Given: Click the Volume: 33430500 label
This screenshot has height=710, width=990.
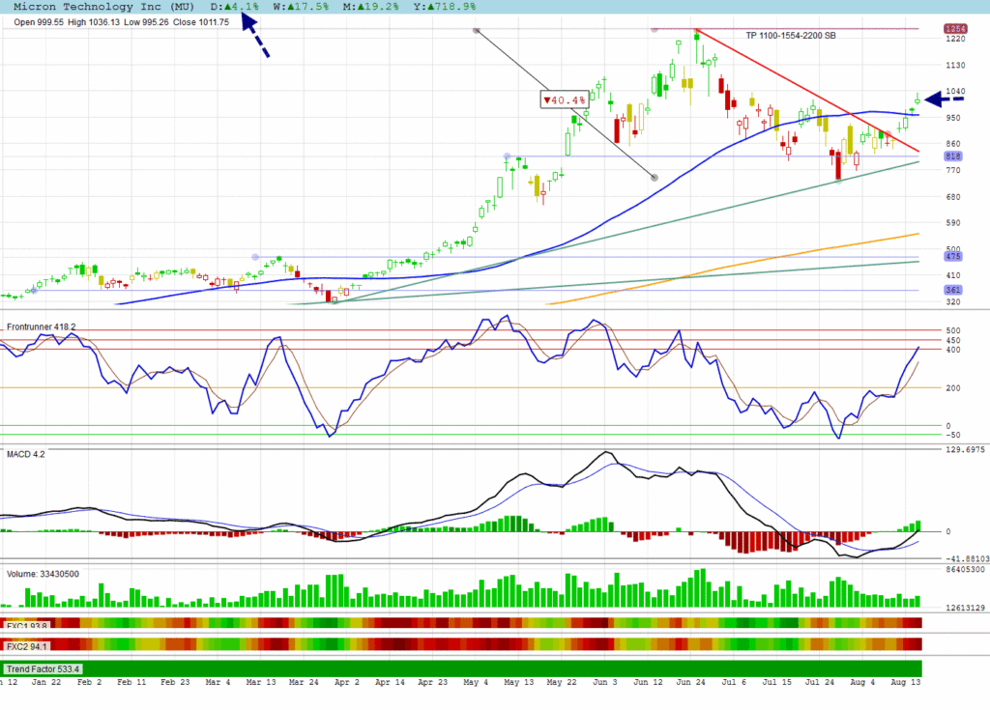Looking at the screenshot, I should pyautogui.click(x=43, y=575).
